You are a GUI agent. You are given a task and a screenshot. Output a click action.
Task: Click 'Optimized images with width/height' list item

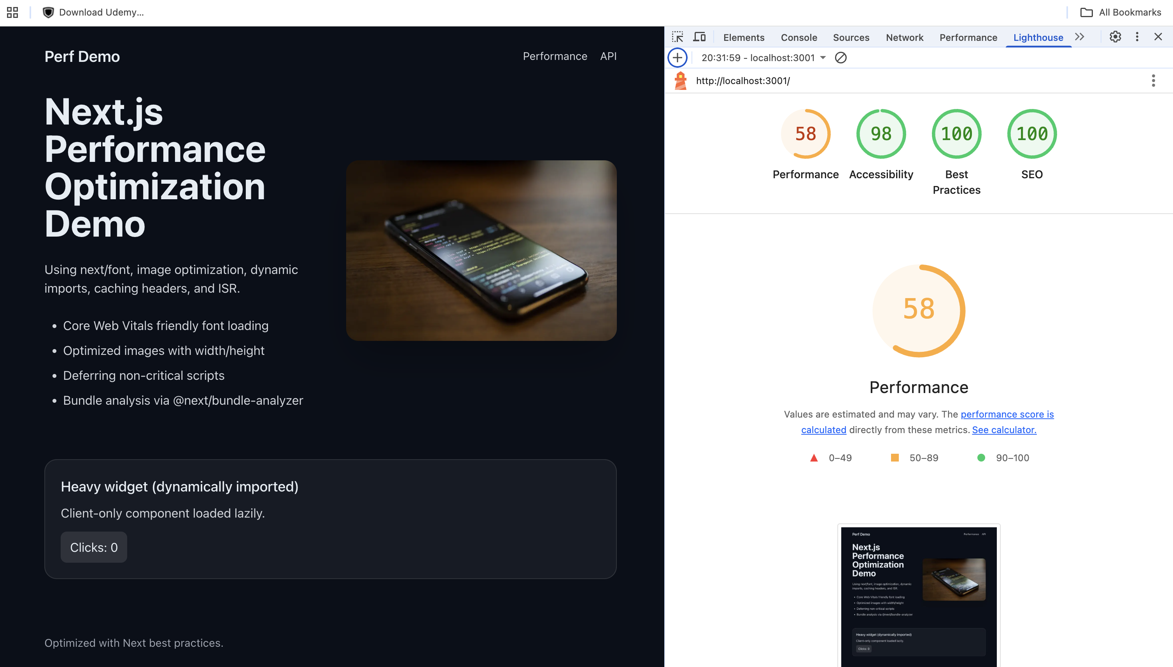coord(164,351)
